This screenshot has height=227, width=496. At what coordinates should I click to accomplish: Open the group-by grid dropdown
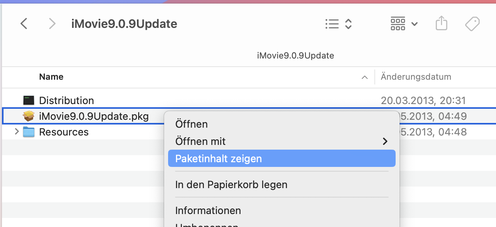[x=403, y=24]
